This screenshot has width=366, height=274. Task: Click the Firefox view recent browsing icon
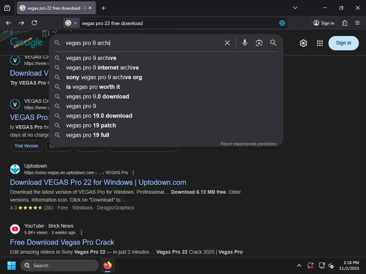7,8
